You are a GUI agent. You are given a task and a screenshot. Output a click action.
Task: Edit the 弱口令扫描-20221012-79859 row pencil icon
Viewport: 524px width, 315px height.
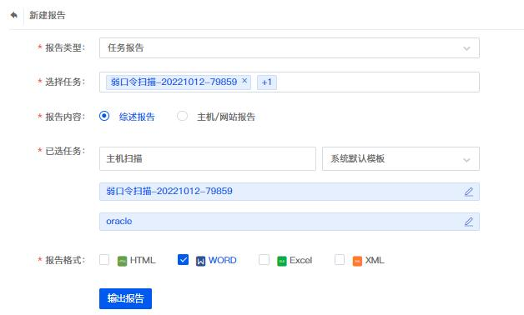469,192
